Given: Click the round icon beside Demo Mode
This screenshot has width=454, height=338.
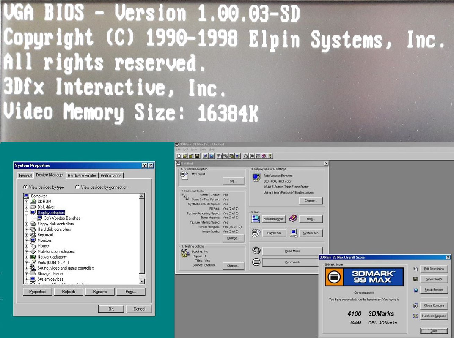Looking at the screenshot, I should coord(256,250).
